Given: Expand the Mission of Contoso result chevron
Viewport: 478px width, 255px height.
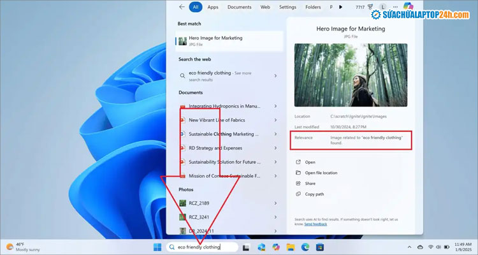Looking at the screenshot, I should (x=275, y=176).
